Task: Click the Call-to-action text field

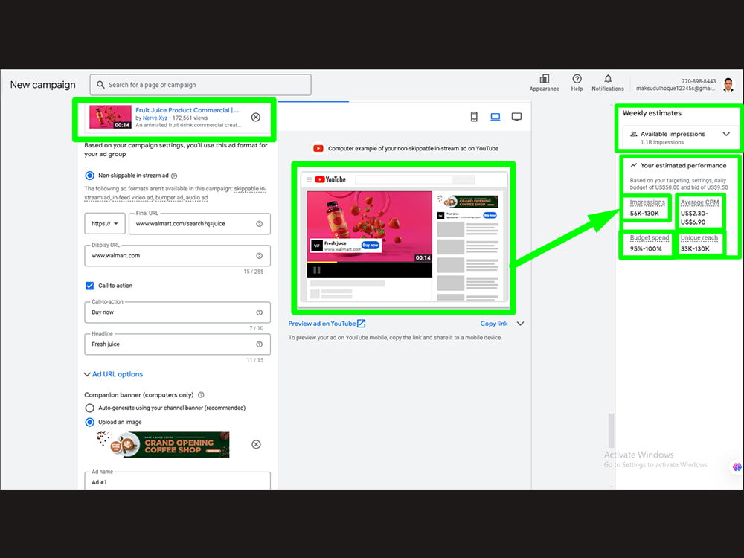Action: 178,312
